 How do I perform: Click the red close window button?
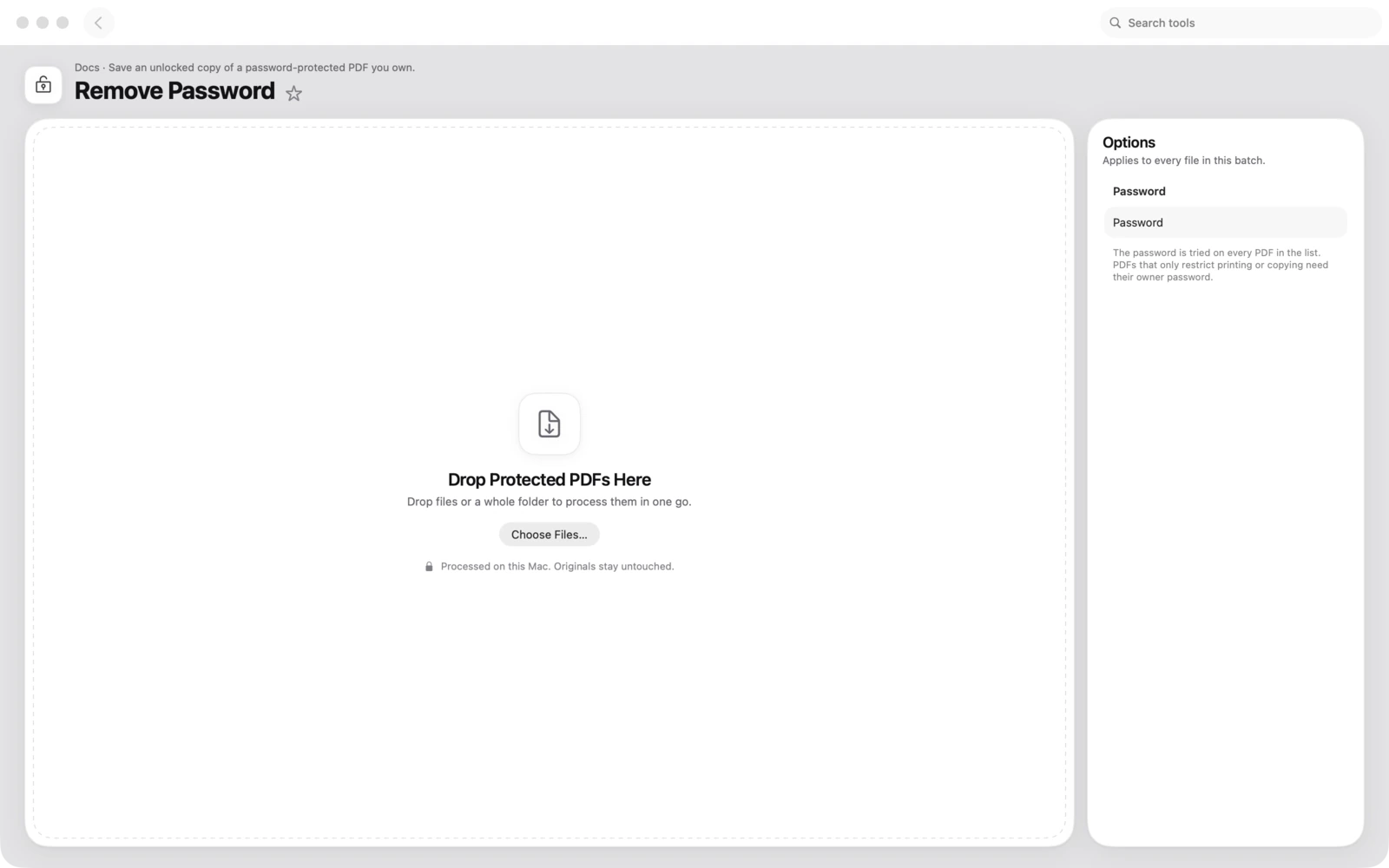pos(23,23)
